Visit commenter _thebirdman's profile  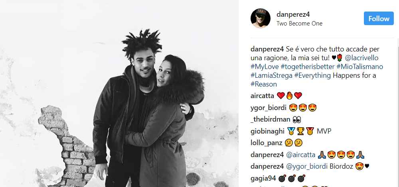tap(270, 119)
